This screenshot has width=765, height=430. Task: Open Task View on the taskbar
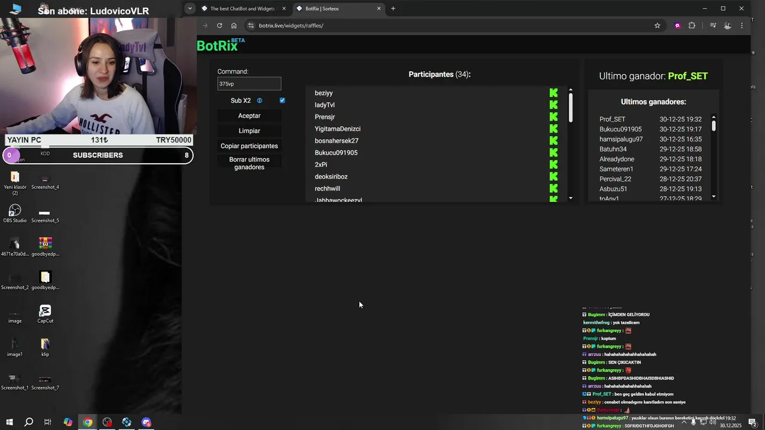coord(48,422)
